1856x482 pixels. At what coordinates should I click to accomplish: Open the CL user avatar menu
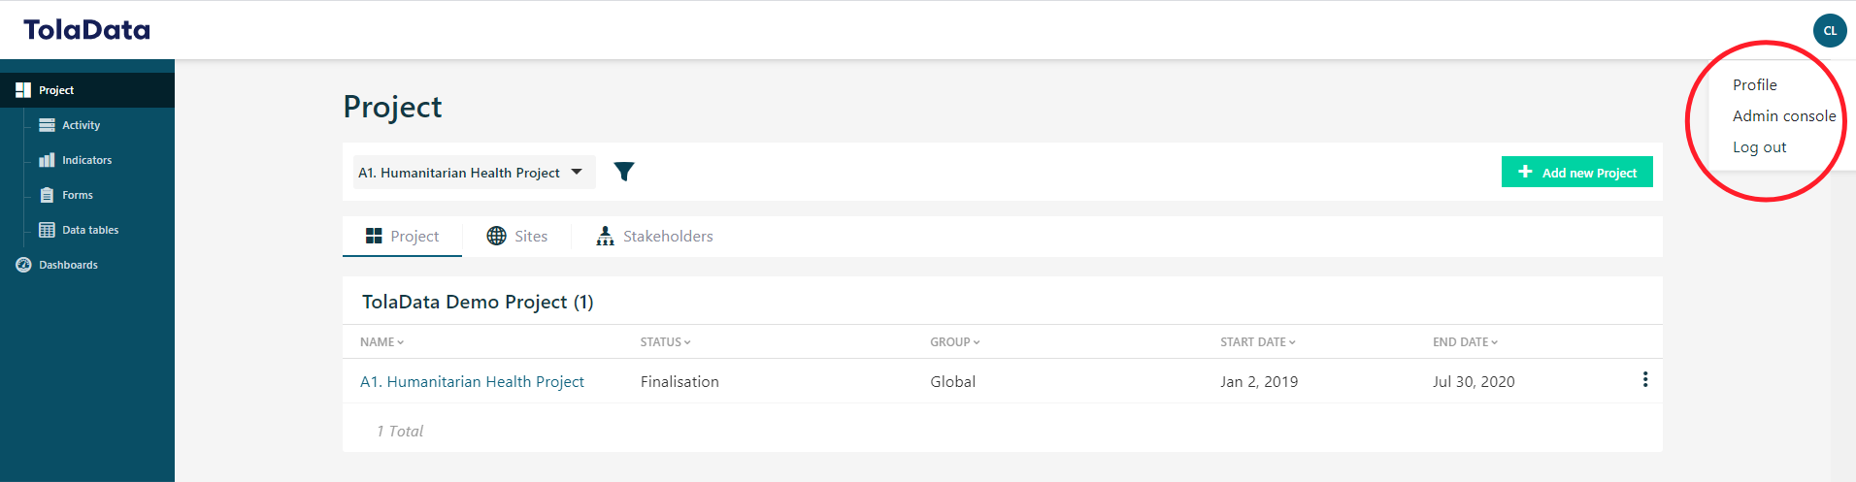click(x=1830, y=30)
